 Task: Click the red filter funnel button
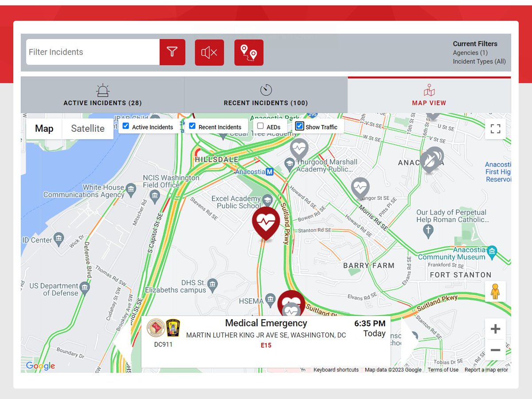[172, 52]
